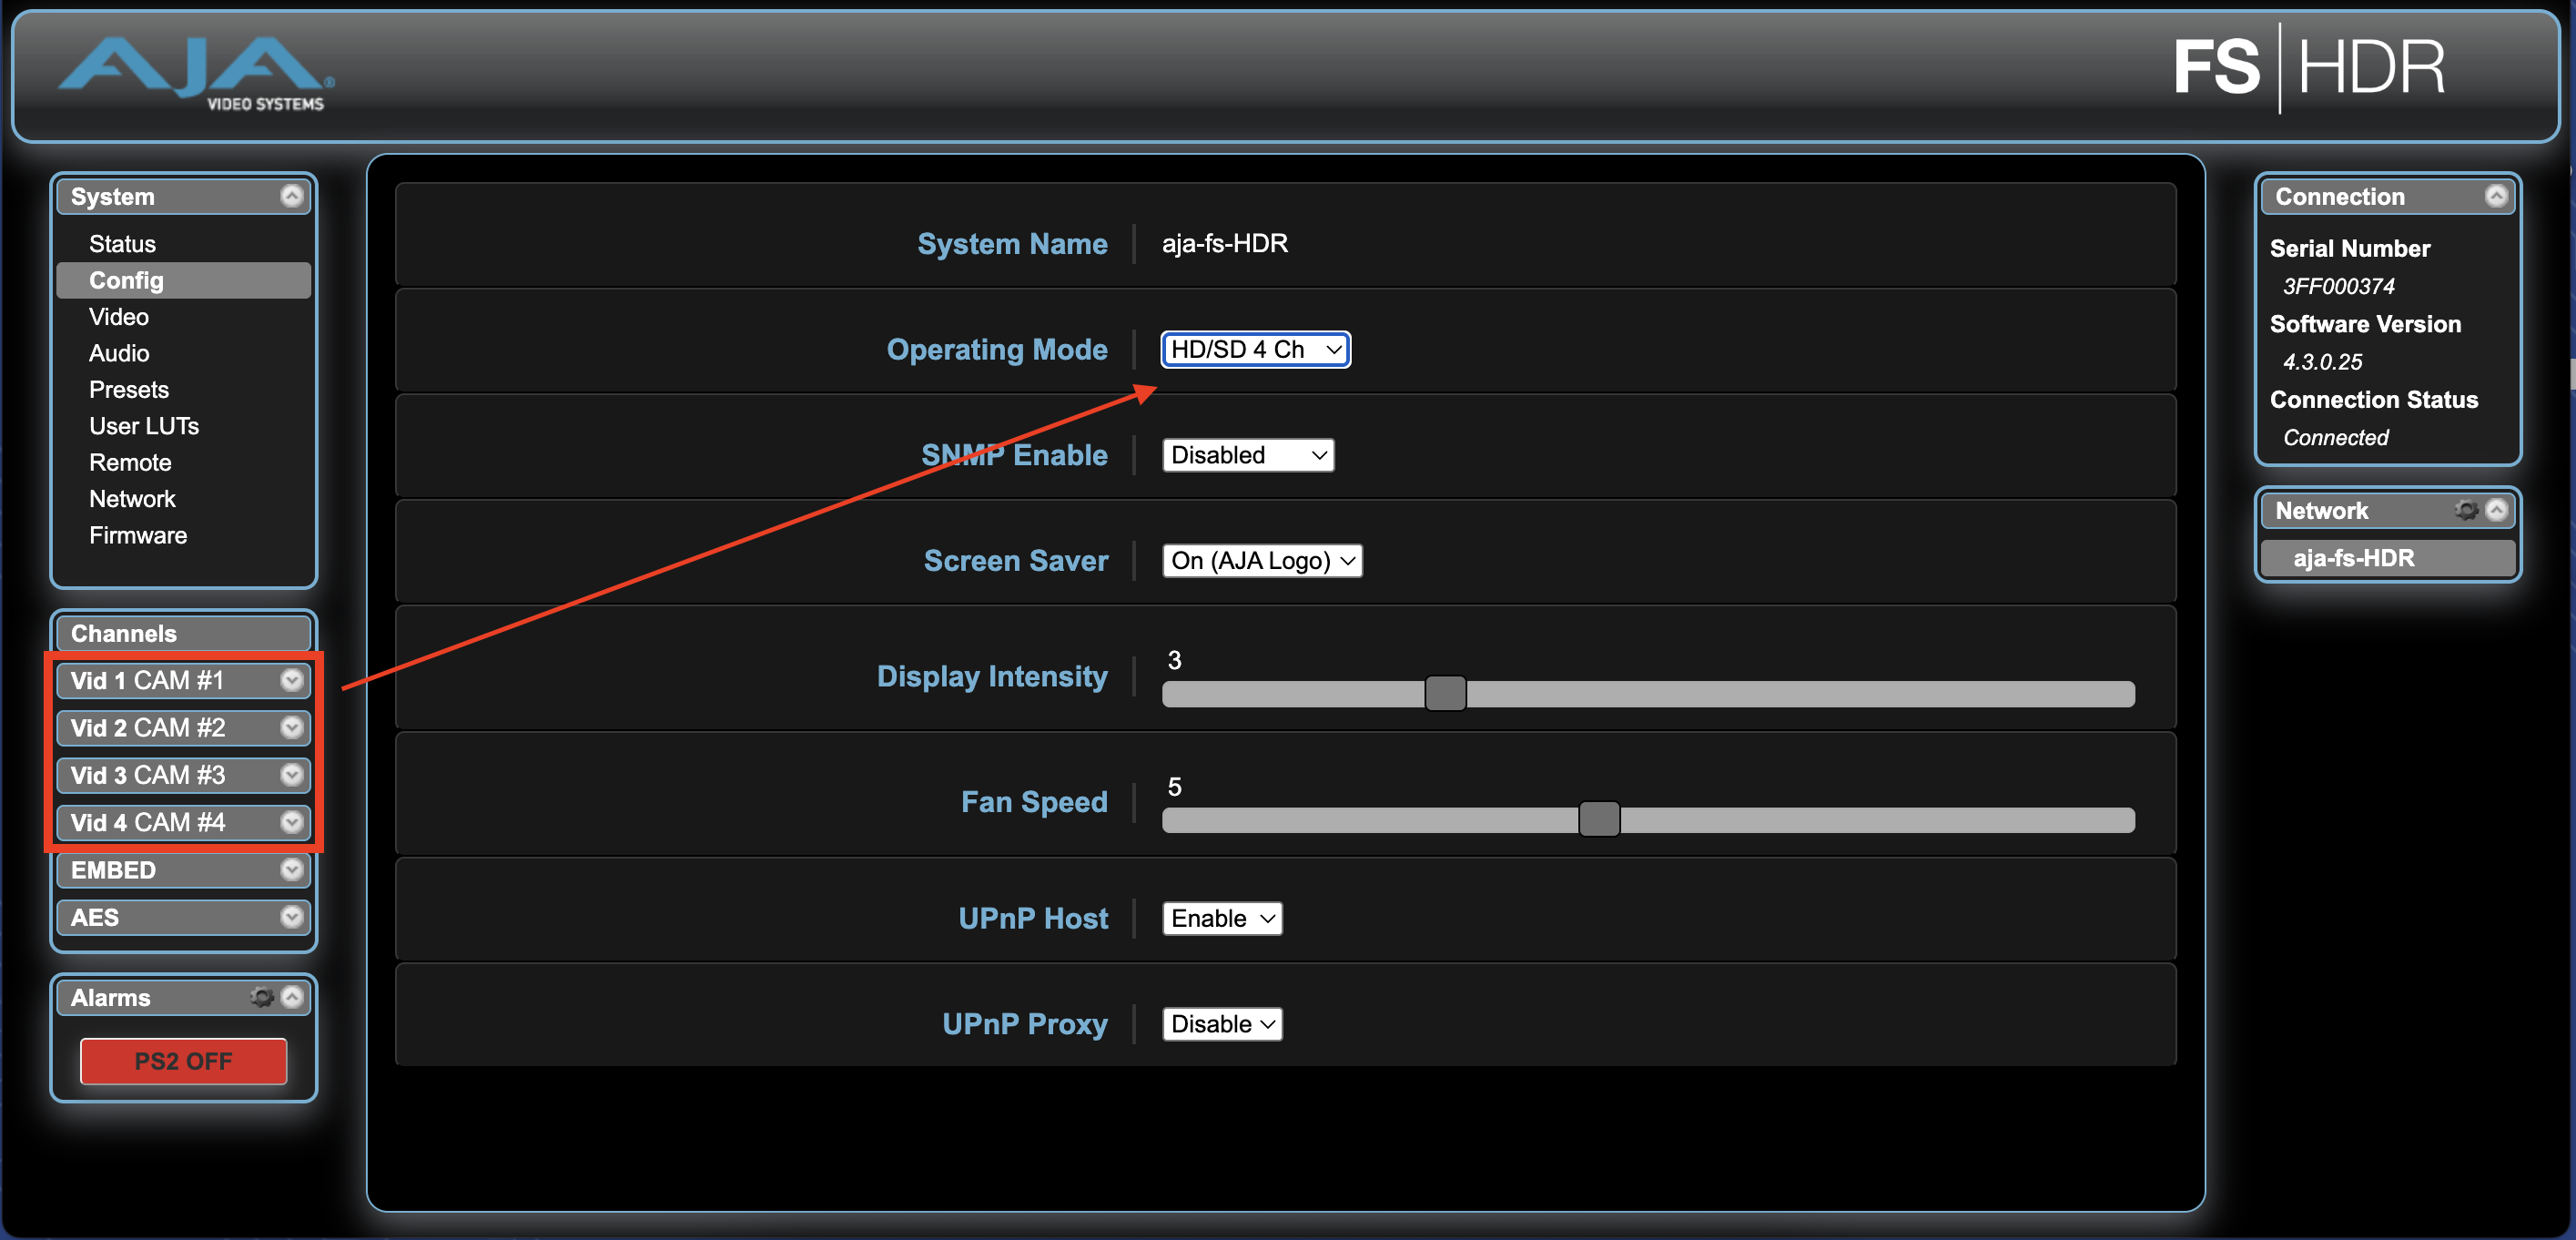The height and width of the screenshot is (1240, 2576).
Task: Collapse the Alarms panel arrow icon
Action: [292, 997]
